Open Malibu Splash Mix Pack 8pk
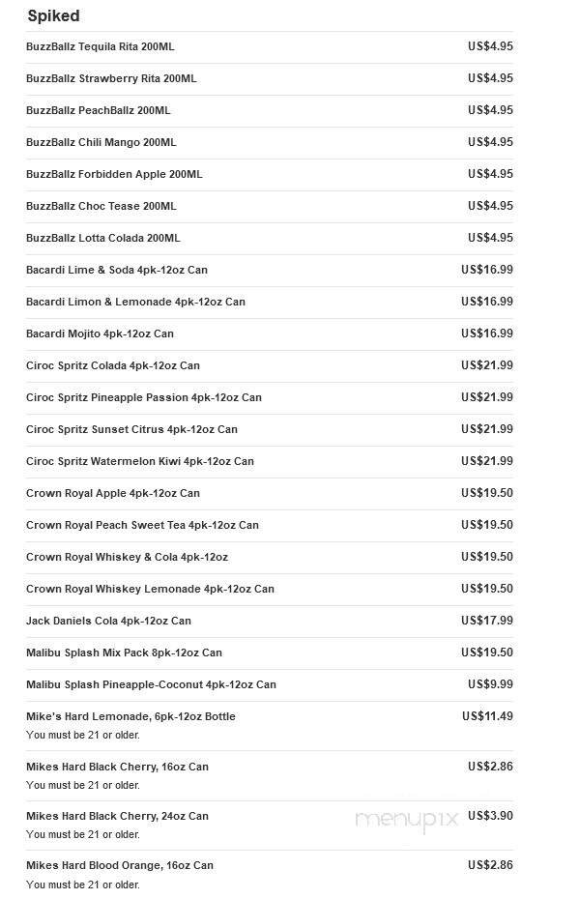The width and height of the screenshot is (580, 899). (124, 652)
